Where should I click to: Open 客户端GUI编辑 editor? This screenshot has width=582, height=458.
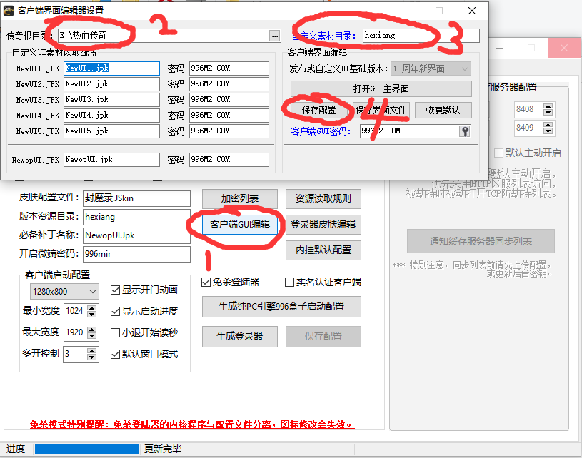[x=240, y=224]
